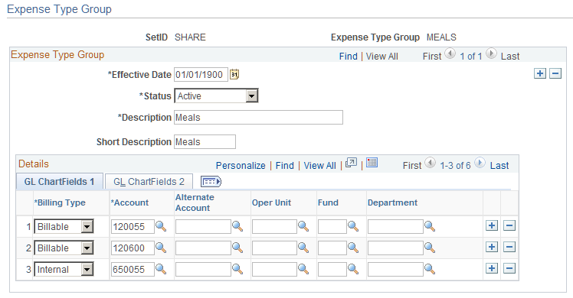Click Account field containing 120055
Screen dimensions: 573x298
[133, 227]
